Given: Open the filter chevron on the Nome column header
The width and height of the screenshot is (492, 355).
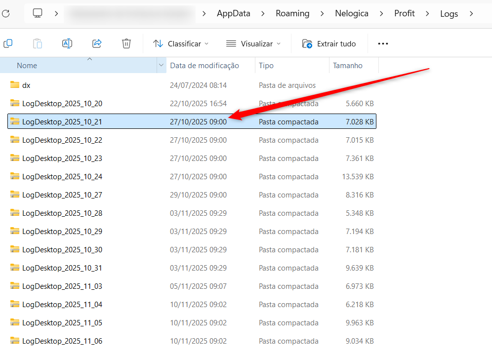Looking at the screenshot, I should [x=161, y=65].
